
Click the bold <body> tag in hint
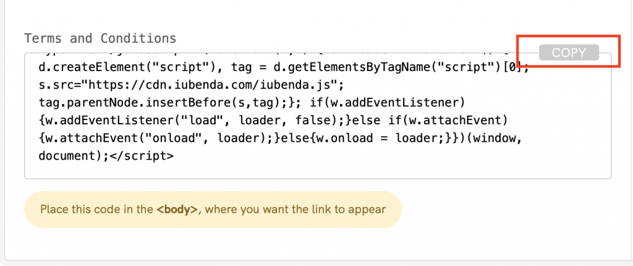[177, 209]
